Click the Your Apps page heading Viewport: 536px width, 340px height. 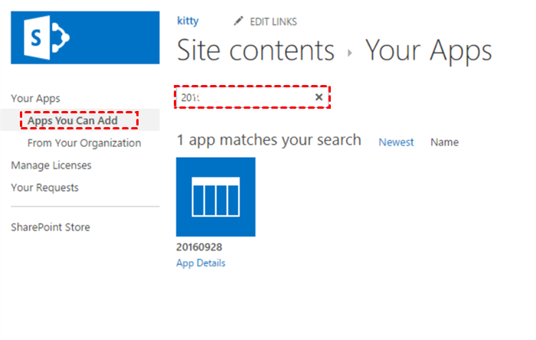(x=428, y=51)
